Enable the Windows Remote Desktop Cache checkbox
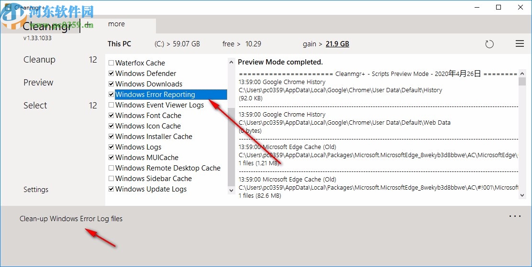Image resolution: width=532 pixels, height=267 pixels. [111, 168]
